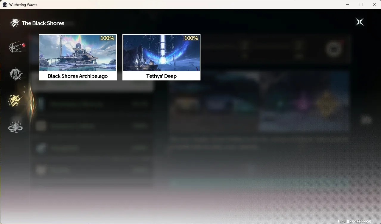Click the 100% progress on Tethys' Deep
The image size is (381, 224).
(x=191, y=38)
